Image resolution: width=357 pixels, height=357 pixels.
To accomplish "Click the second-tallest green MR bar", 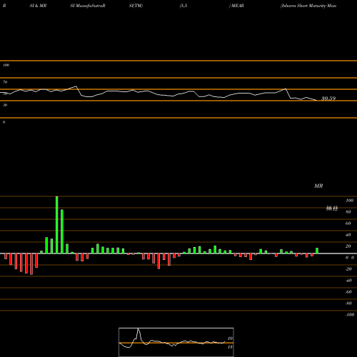I will click(62, 231).
